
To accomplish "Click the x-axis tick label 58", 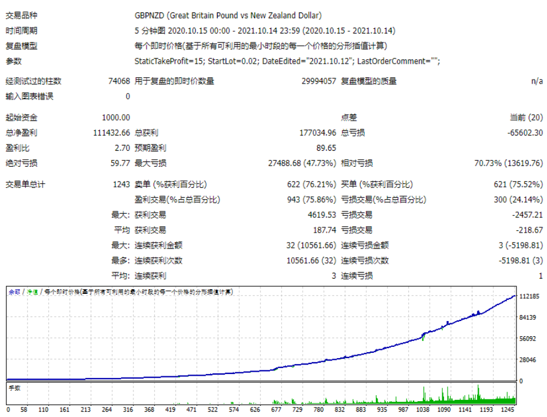I will coord(24,410).
